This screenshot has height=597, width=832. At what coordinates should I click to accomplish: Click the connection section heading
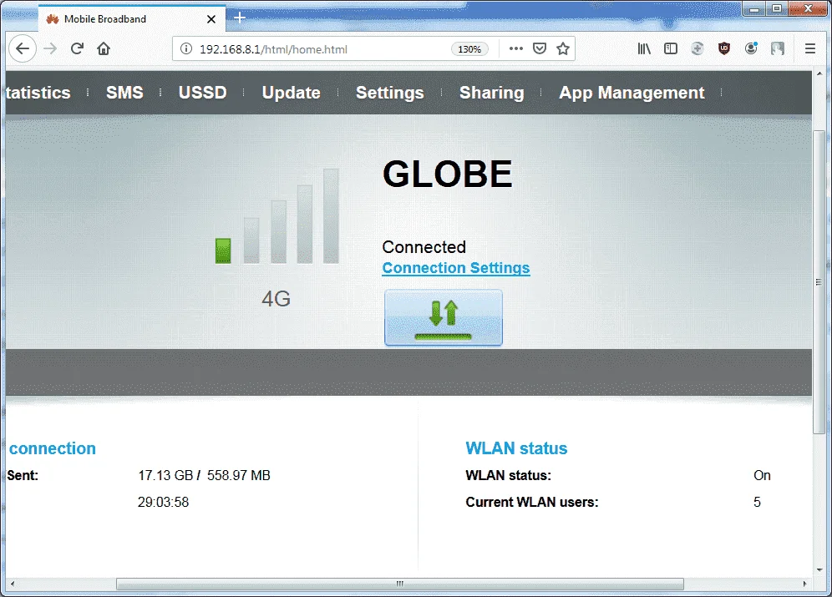click(x=53, y=448)
